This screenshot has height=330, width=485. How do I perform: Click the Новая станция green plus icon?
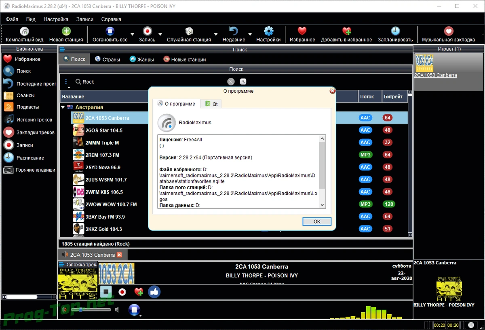tap(66, 32)
